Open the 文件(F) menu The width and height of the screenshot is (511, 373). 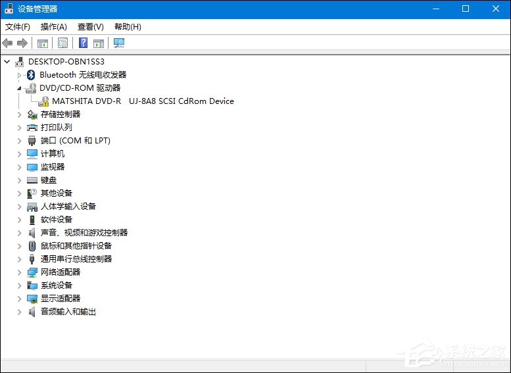[18, 27]
